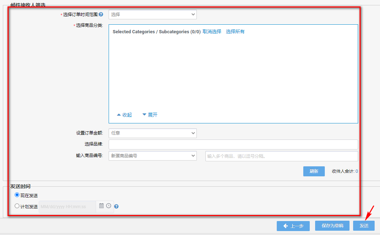Collapse categories with 收起
Viewport: 380px width, 235px height.
(x=124, y=115)
